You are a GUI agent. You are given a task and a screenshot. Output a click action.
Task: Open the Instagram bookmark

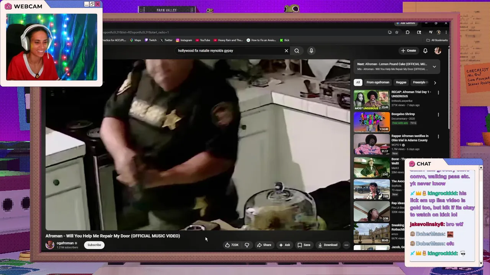tap(184, 40)
